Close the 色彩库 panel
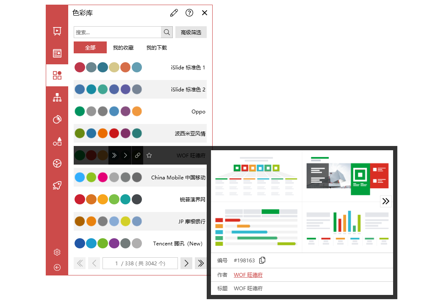The image size is (438, 300). click(x=205, y=13)
